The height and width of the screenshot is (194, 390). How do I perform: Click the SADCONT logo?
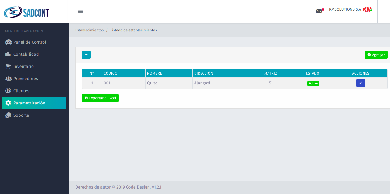[x=26, y=12]
